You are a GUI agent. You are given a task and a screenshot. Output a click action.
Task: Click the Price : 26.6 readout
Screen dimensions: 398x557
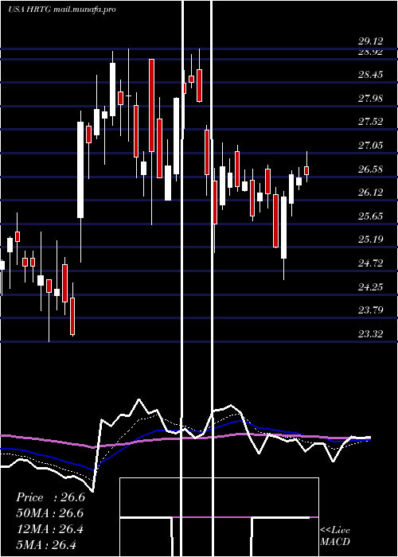pos(50,497)
